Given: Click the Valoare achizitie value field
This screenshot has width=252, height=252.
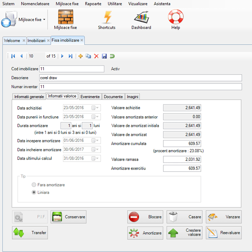Looking at the screenshot, I should click(x=182, y=108).
